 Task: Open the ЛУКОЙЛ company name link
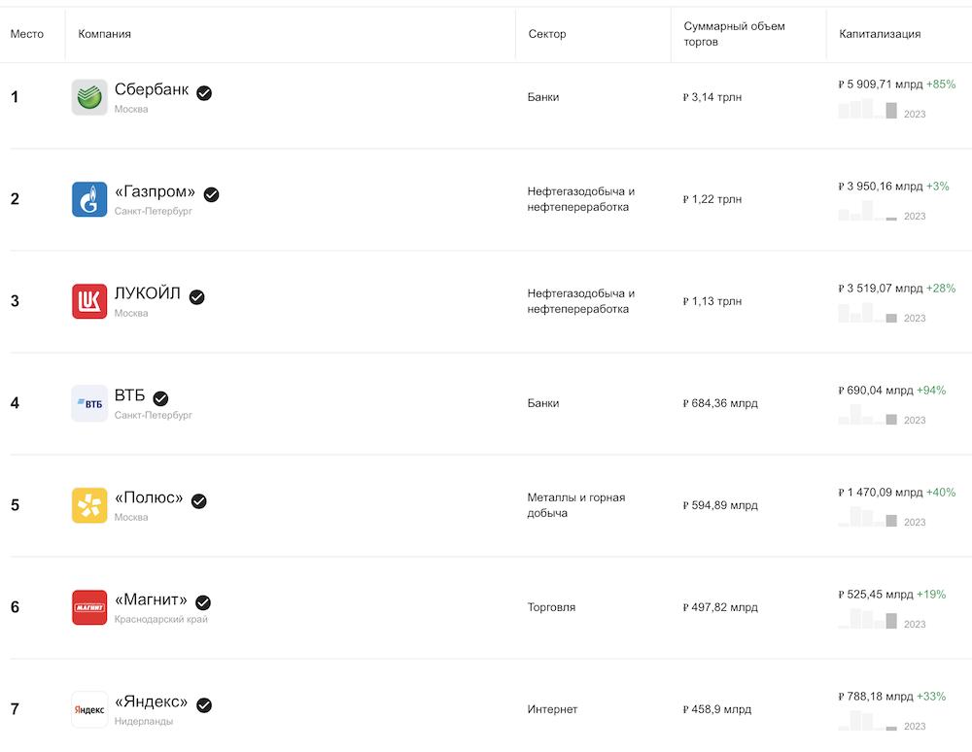[148, 293]
